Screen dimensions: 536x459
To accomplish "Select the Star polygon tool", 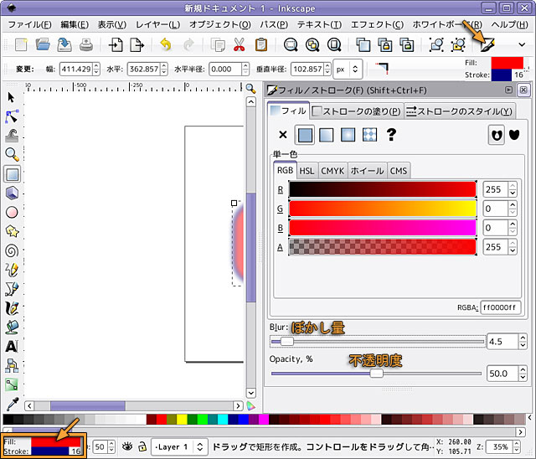I will 12,230.
